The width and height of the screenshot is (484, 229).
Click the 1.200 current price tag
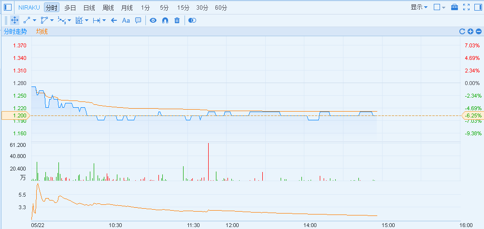[15, 115]
